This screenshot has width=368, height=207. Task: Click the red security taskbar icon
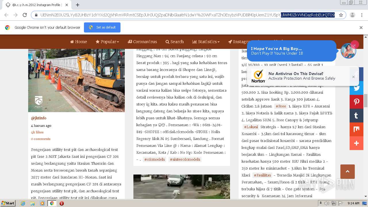pyautogui.click(x=62, y=203)
